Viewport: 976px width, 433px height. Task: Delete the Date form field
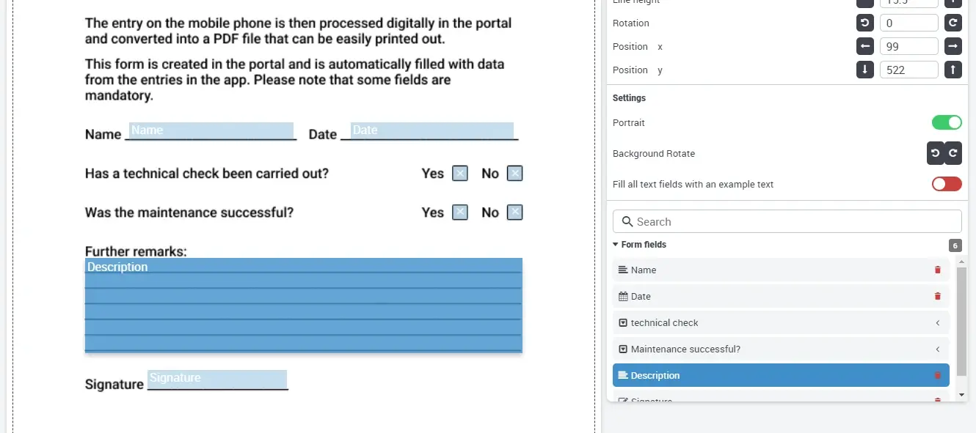937,296
